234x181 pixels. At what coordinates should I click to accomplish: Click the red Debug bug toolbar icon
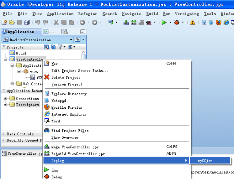coord(177,23)
